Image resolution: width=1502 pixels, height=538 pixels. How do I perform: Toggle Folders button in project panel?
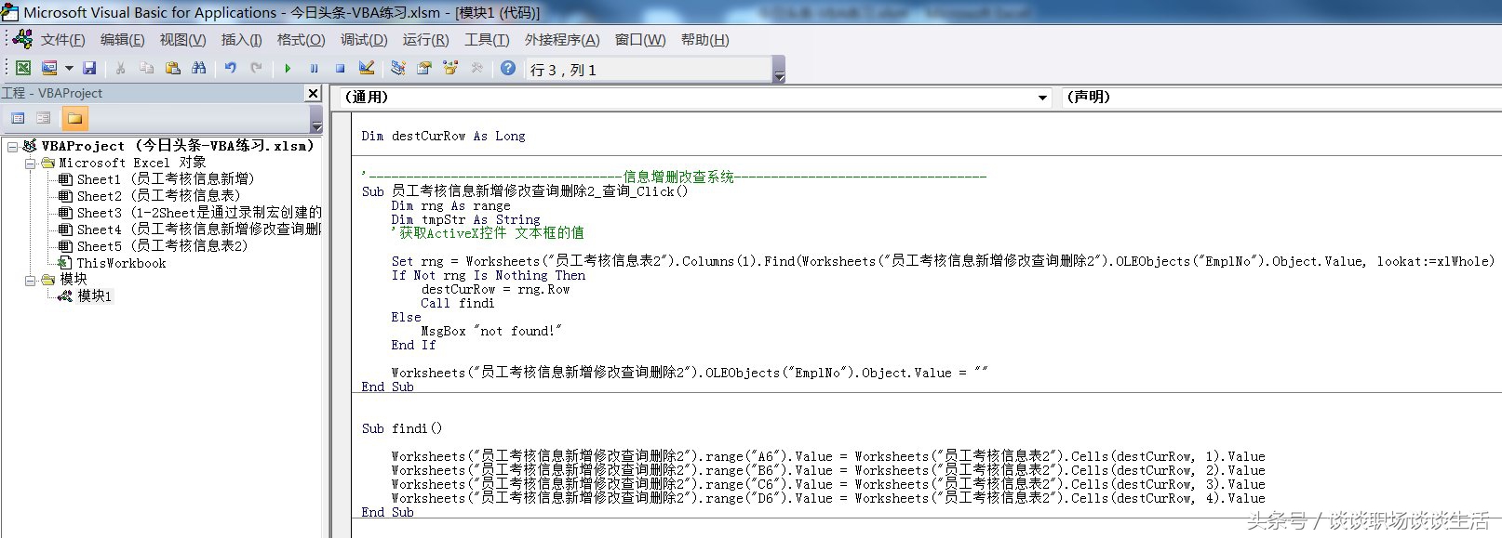[x=74, y=118]
